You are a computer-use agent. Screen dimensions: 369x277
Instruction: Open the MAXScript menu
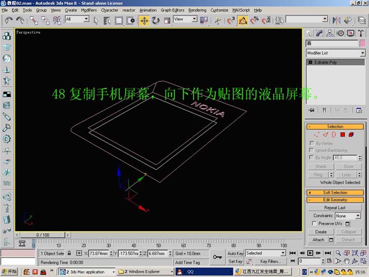tap(241, 10)
